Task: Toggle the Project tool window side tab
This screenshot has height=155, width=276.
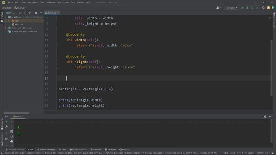Action: point(2,17)
